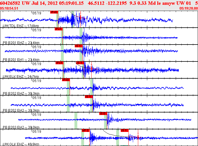Click the iS 1 pick flag on UW GLK trace
Screen dimensions: 198x146
coord(124,130)
